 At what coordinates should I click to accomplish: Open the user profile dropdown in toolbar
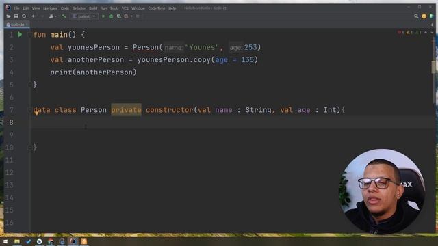[53, 16]
